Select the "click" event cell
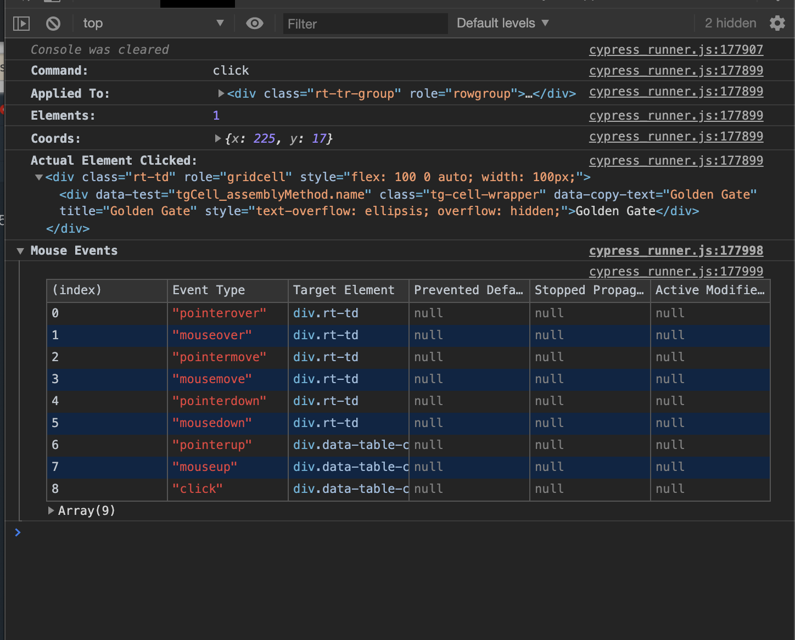 point(228,489)
